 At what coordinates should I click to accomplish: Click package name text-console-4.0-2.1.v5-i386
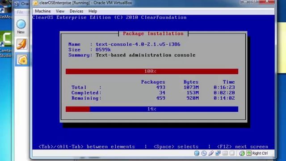(x=138, y=44)
